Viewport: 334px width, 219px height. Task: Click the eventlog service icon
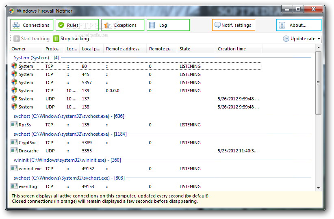click(14, 186)
